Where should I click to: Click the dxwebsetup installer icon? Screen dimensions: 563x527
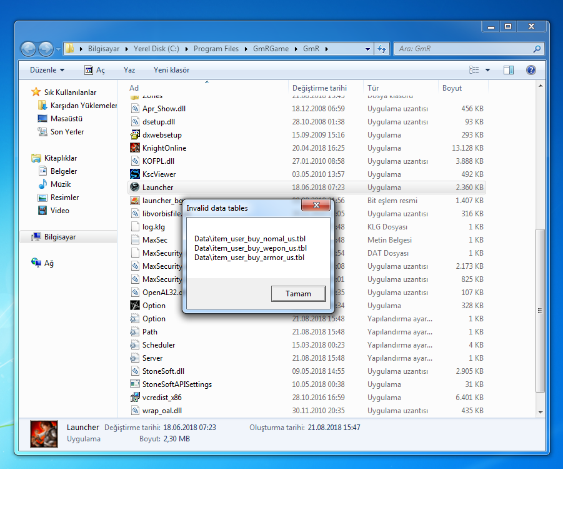tap(135, 135)
